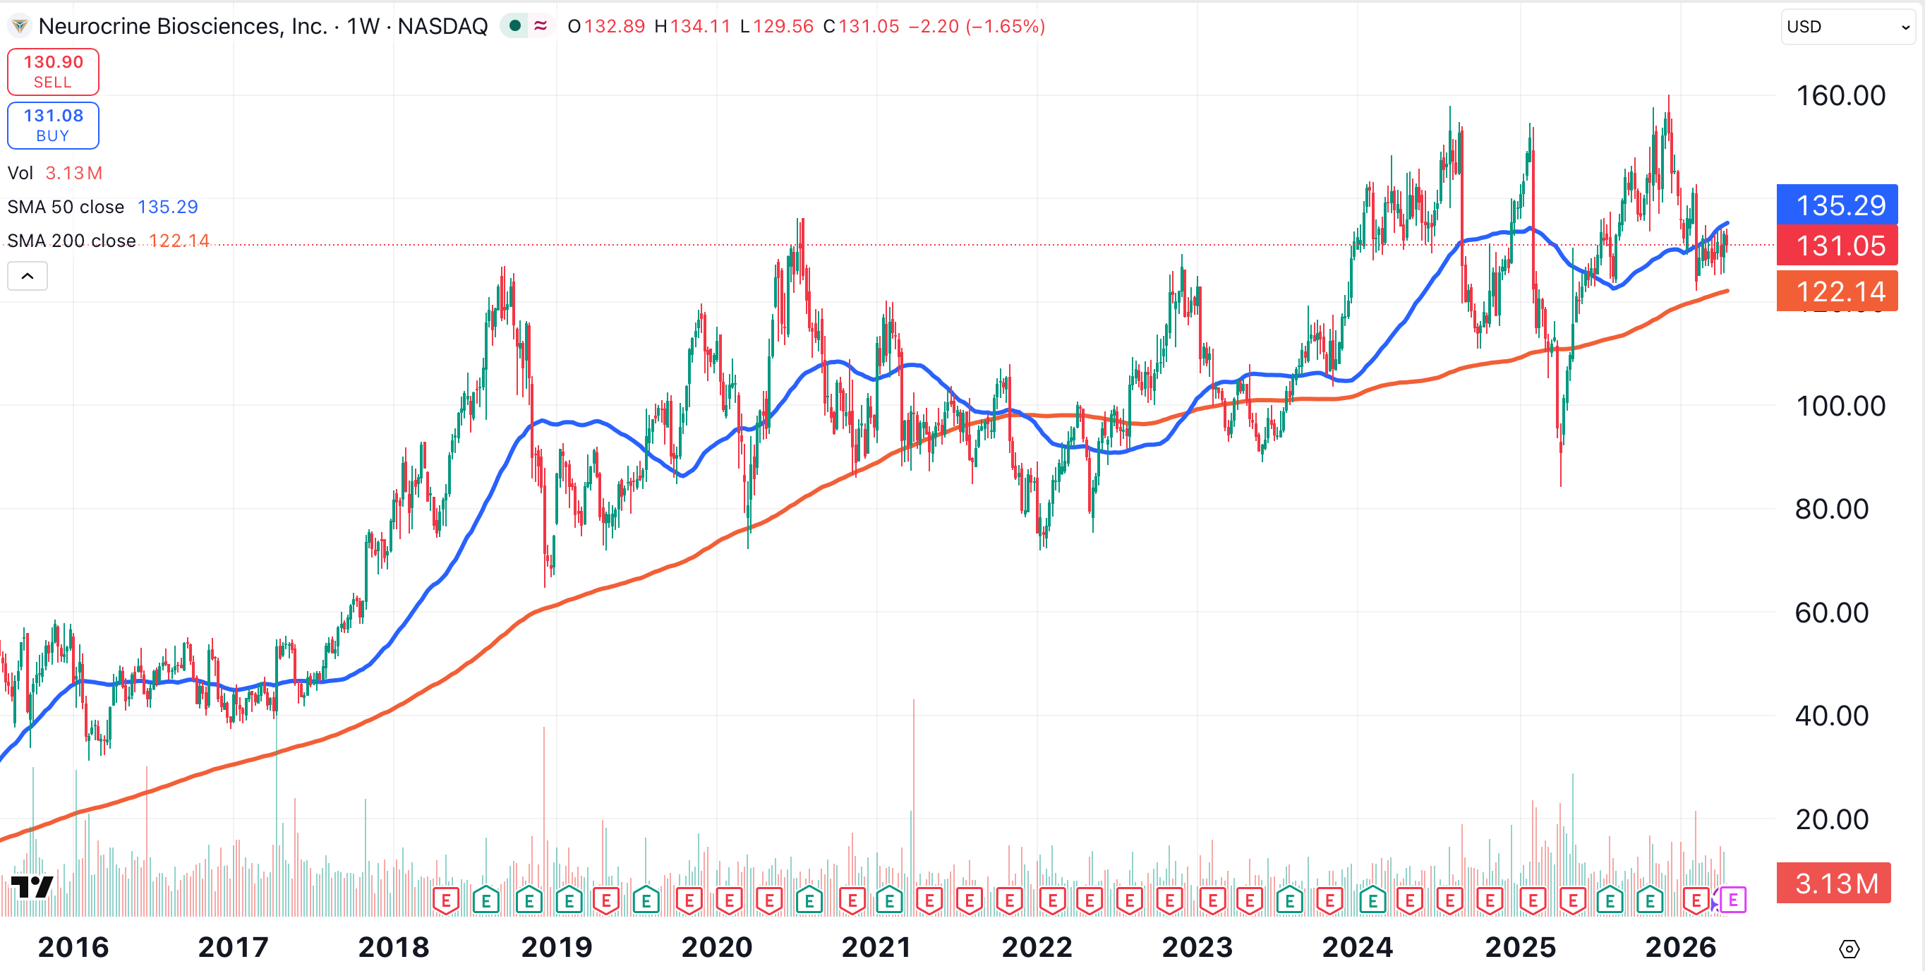This screenshot has height=971, width=1925.
Task: Click the blue 135.29 SMA price label
Action: pyautogui.click(x=1836, y=205)
